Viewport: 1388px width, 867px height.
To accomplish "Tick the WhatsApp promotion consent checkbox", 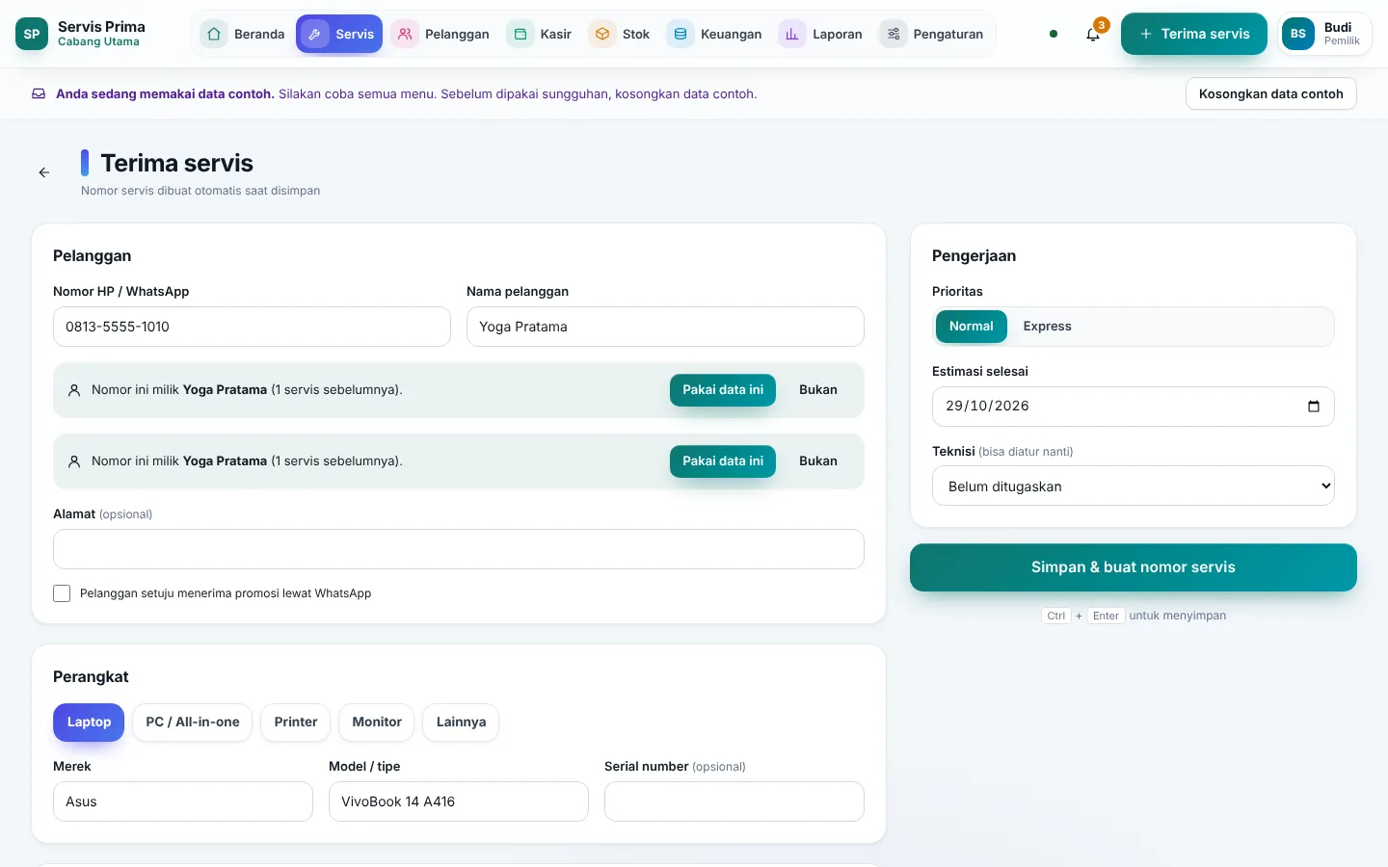I will [62, 593].
